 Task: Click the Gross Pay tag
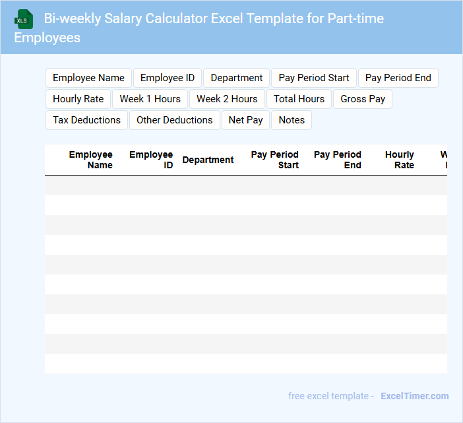(x=363, y=99)
